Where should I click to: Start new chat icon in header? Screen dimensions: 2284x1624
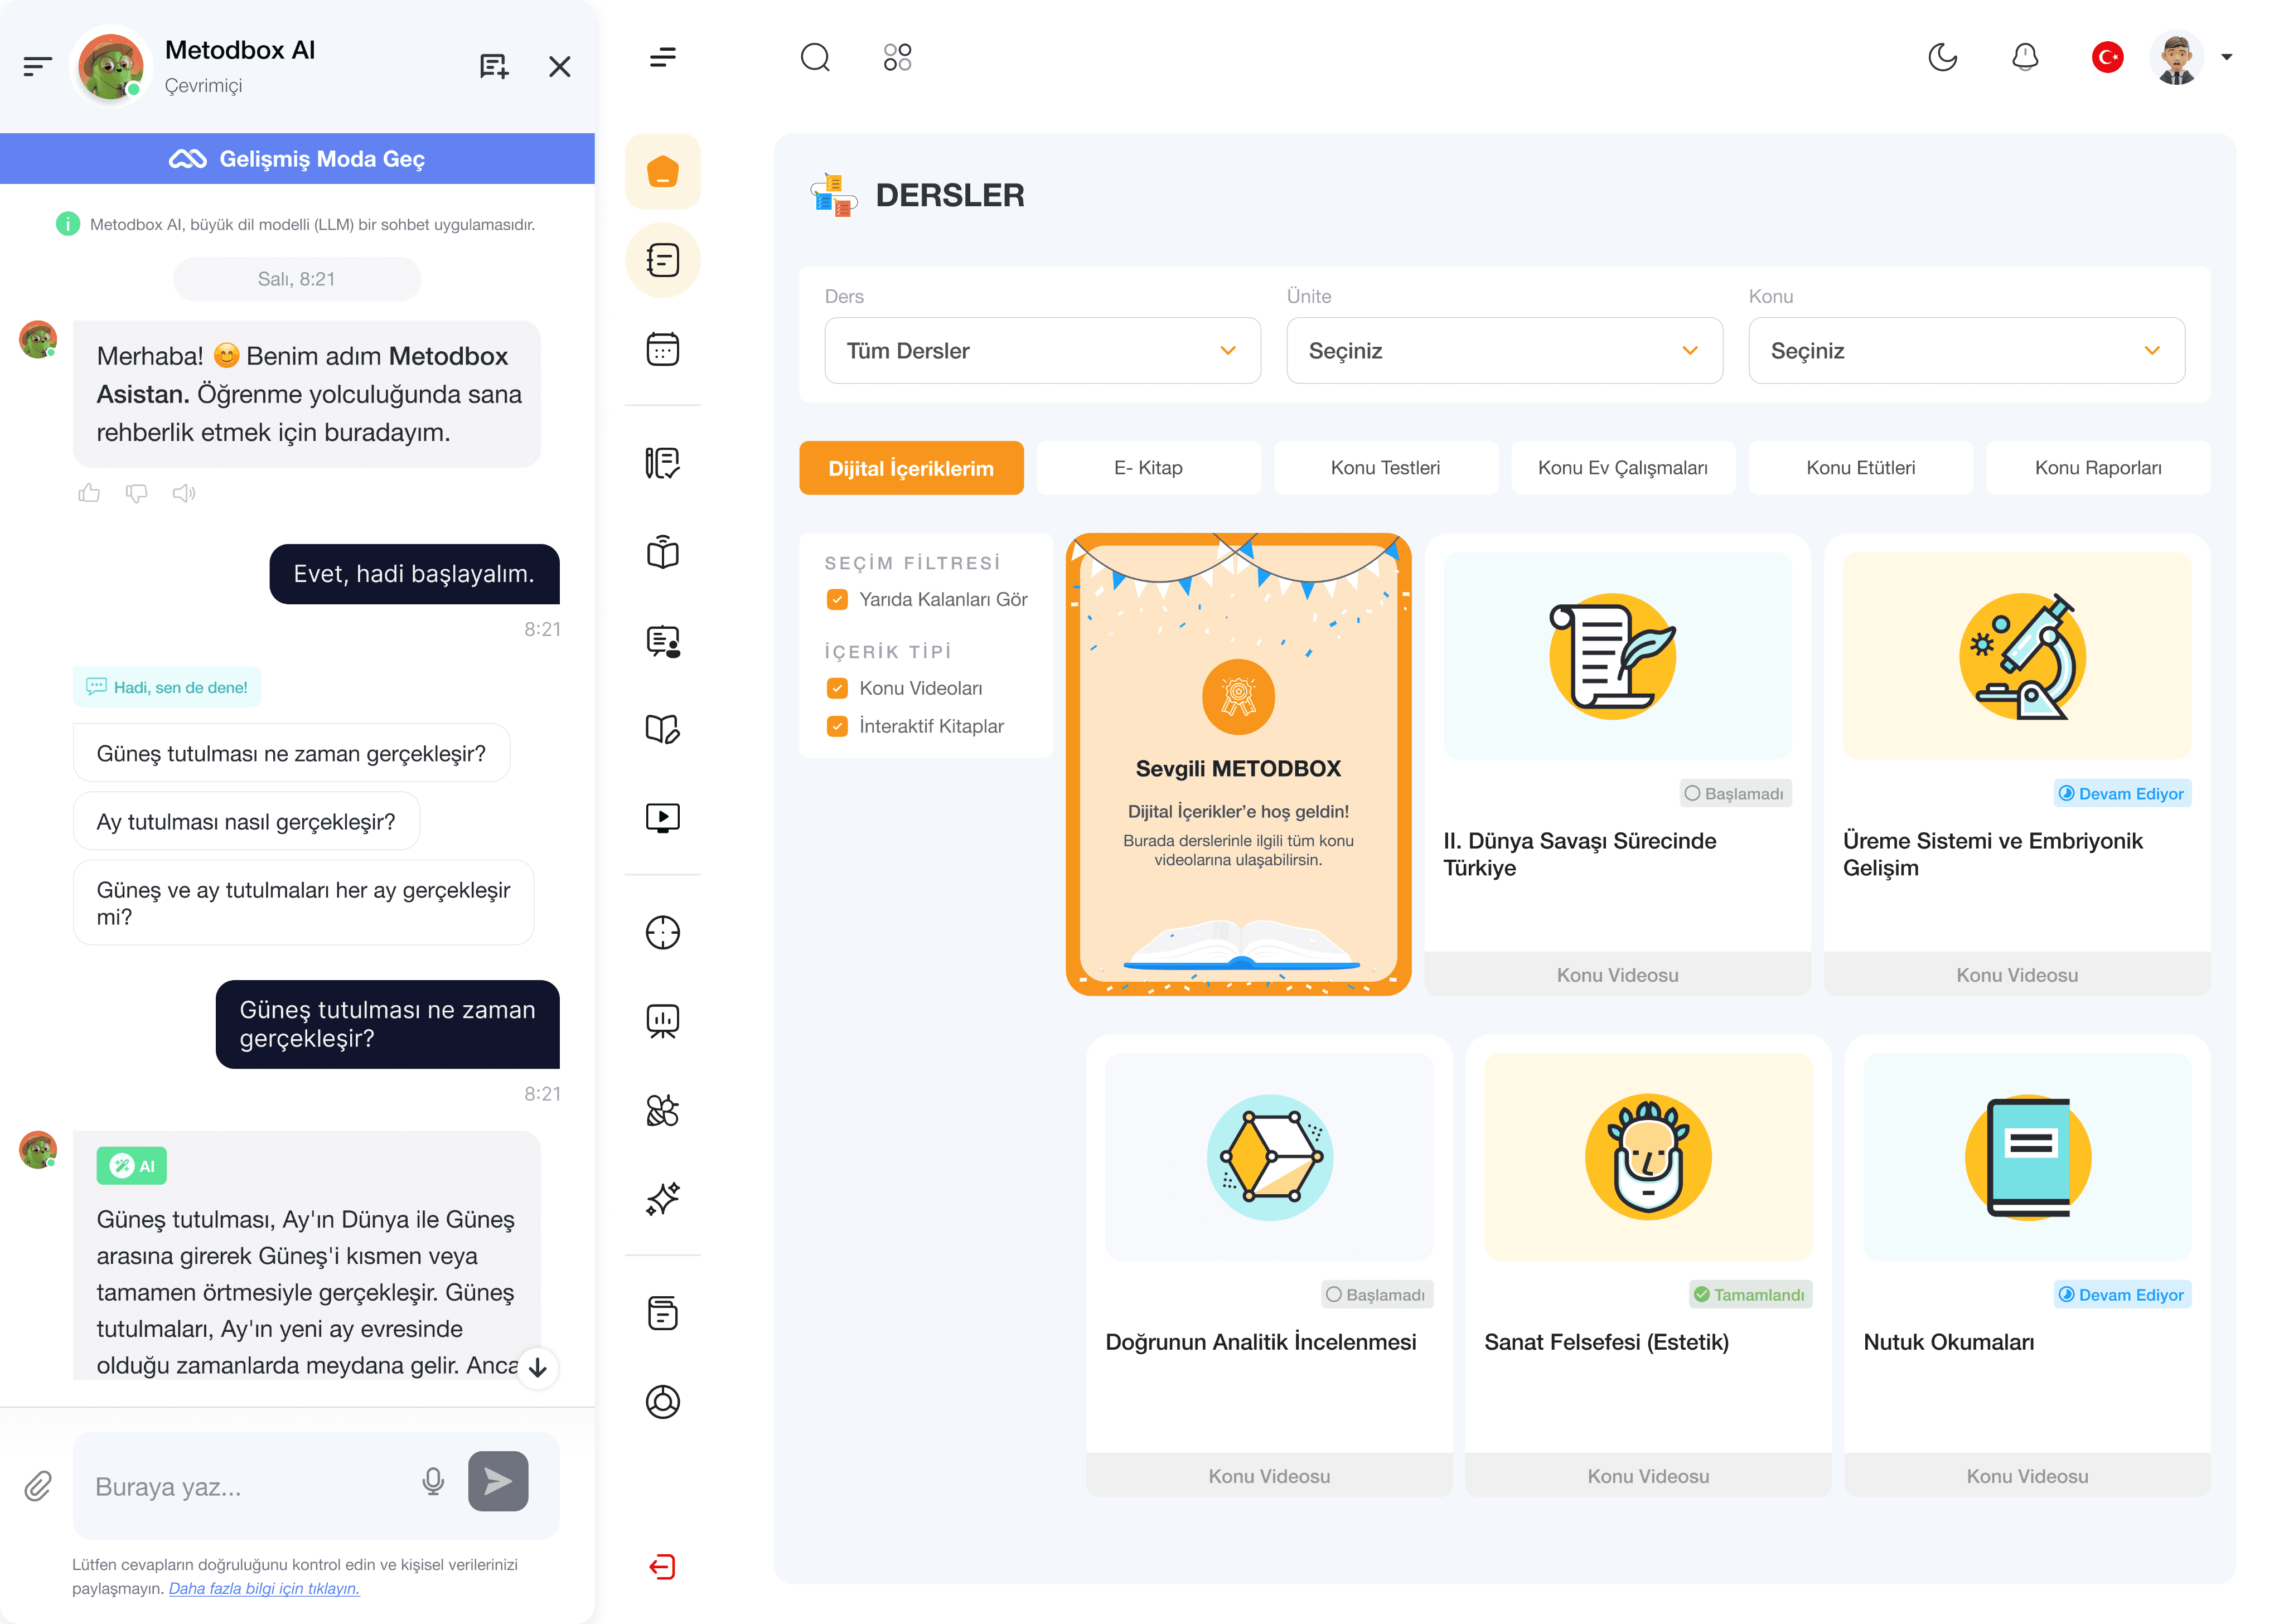coord(493,66)
